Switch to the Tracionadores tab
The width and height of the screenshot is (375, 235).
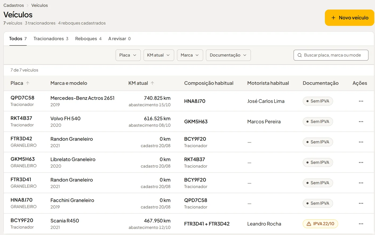coord(51,39)
